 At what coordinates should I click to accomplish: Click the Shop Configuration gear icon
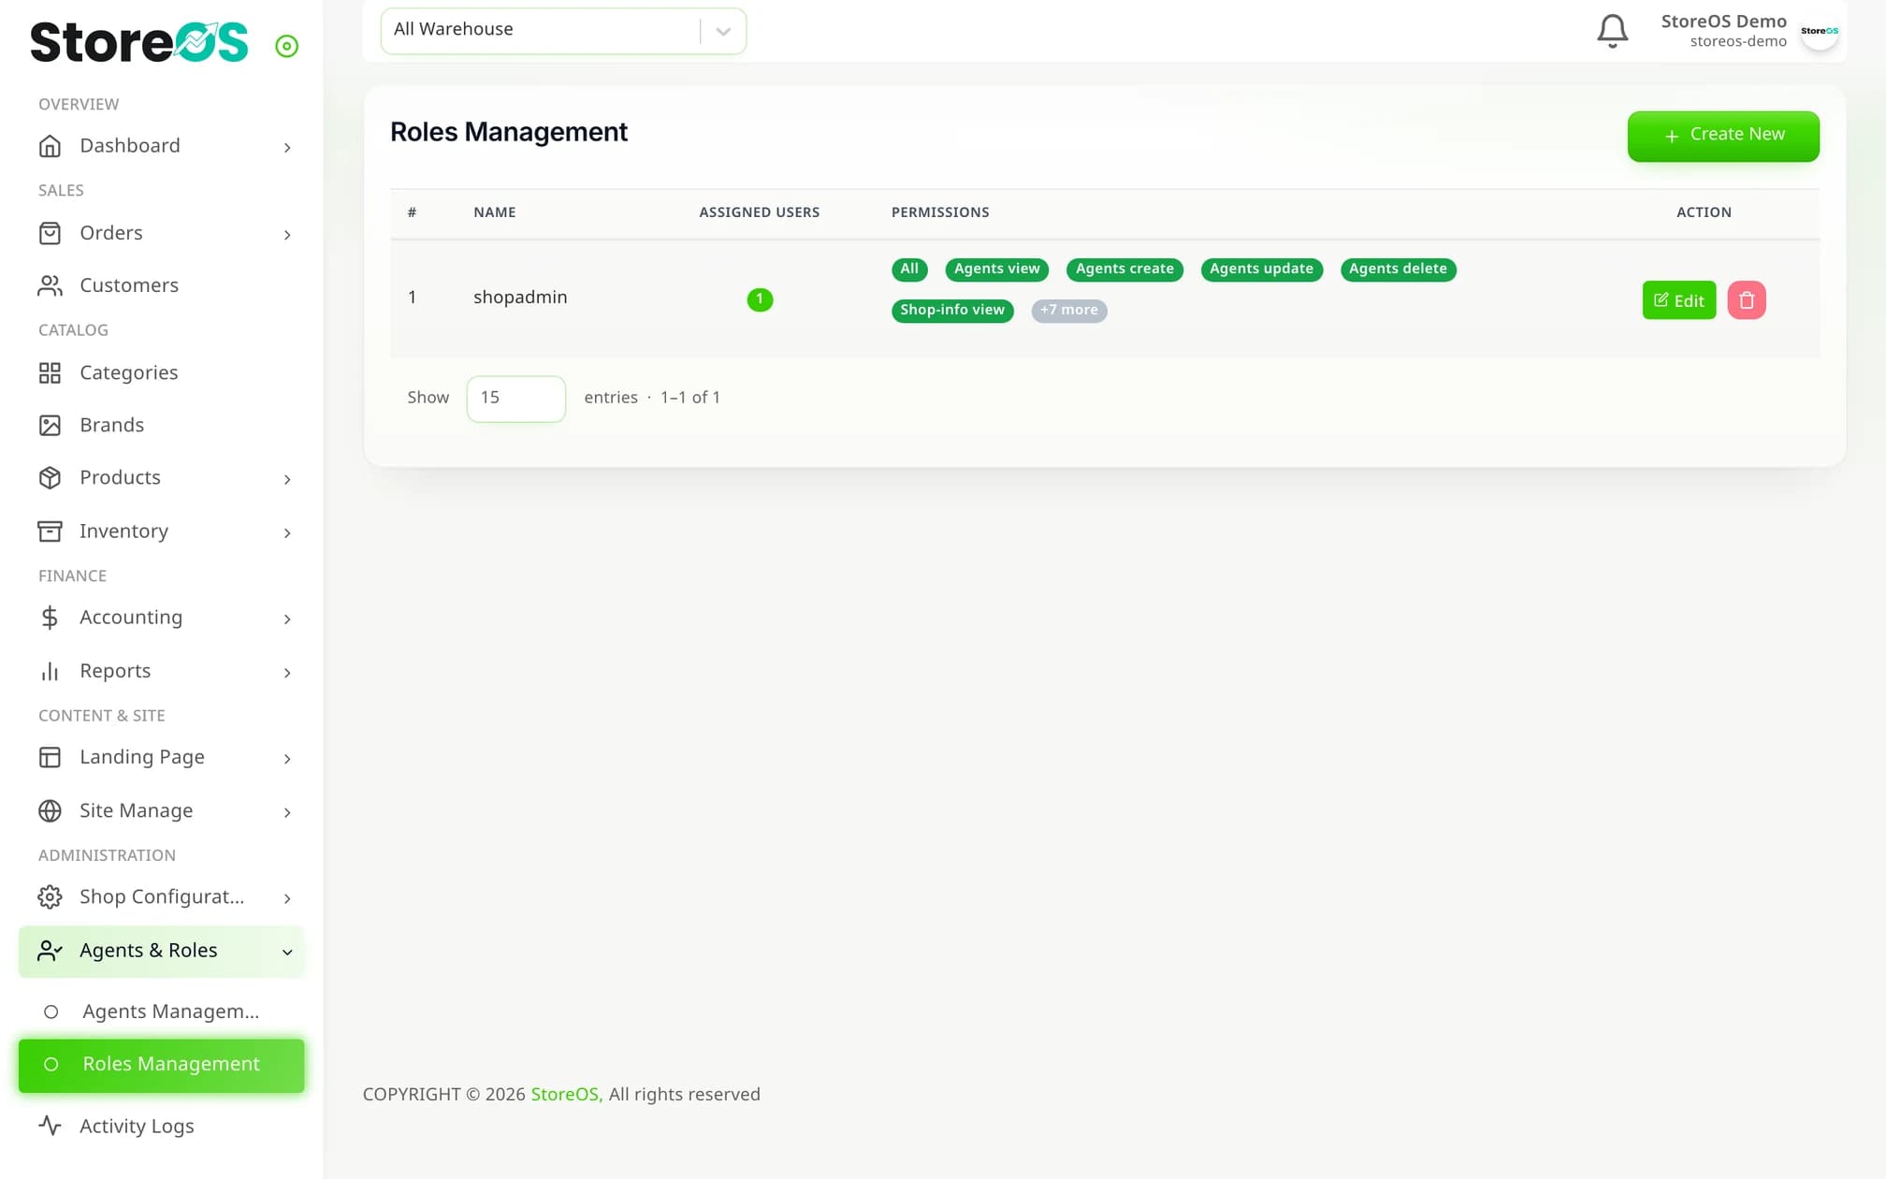[x=50, y=897]
